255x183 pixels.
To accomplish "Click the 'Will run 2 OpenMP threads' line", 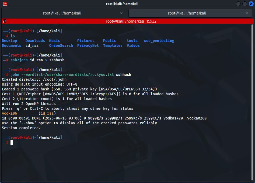I will pyautogui.click(x=29, y=104).
